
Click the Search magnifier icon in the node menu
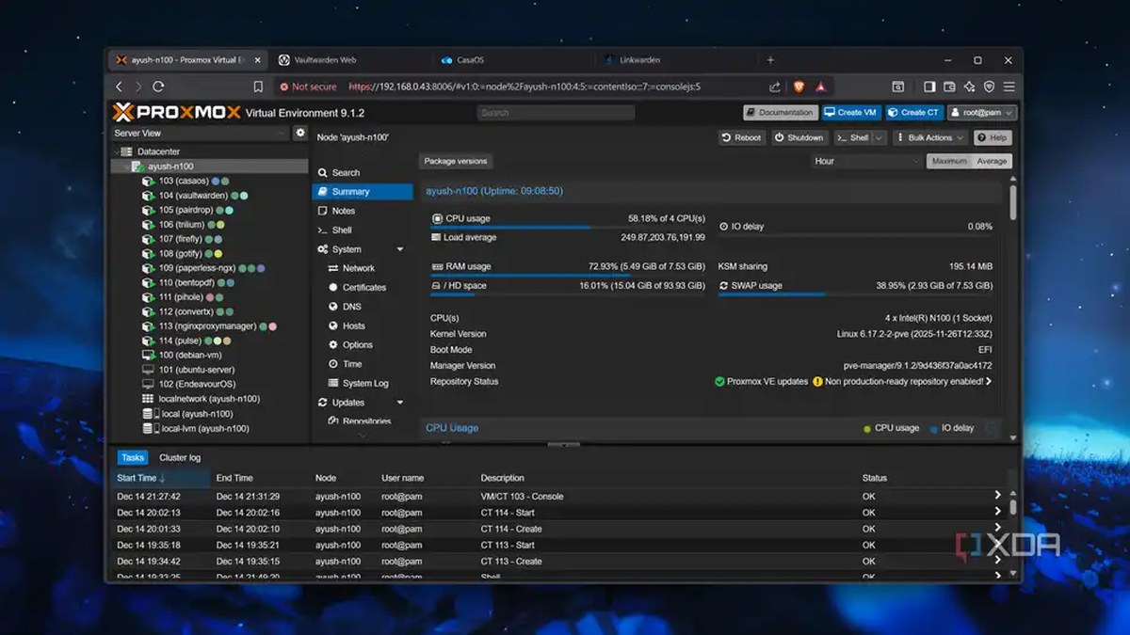point(322,172)
